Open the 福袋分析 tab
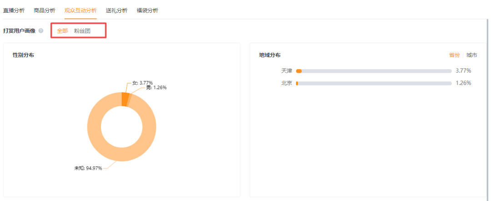Screen dimensions: 491x201 (x=147, y=10)
